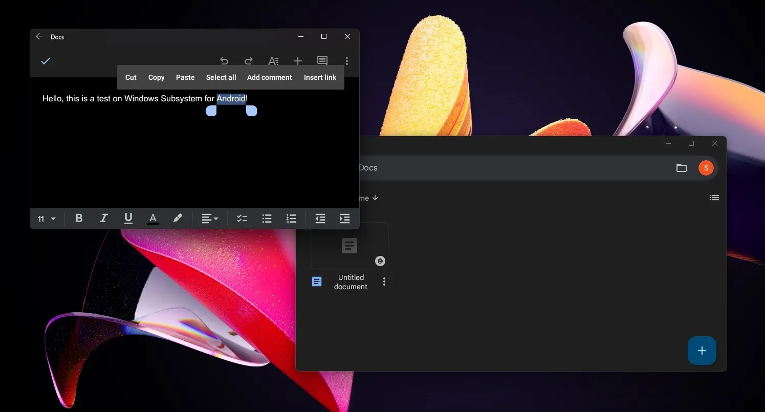Open the font size 11 dropdown
Screen dimensions: 765x412
(47, 219)
